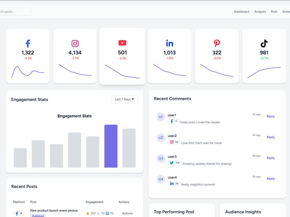The image size is (290, 217).
Task: Click the Facebook platform badge in Recent Posts row
Action: pyautogui.click(x=19, y=214)
